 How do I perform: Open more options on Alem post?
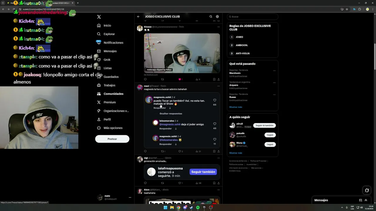click(218, 190)
